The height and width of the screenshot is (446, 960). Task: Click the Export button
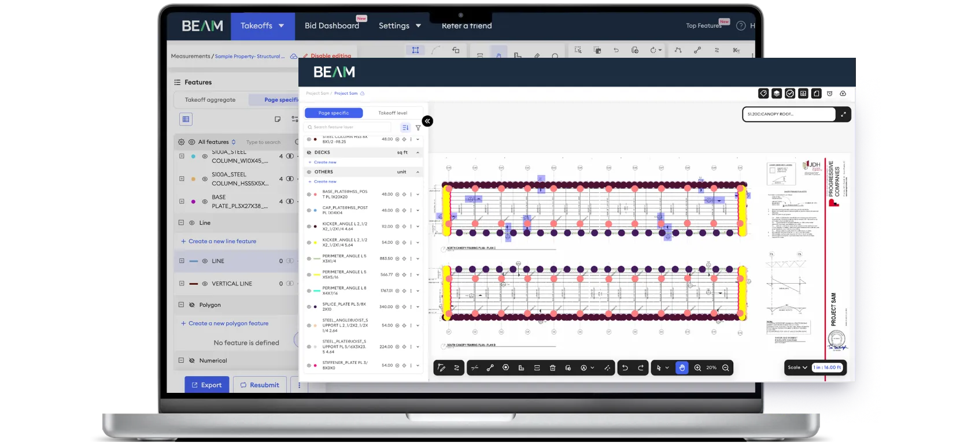coord(206,385)
